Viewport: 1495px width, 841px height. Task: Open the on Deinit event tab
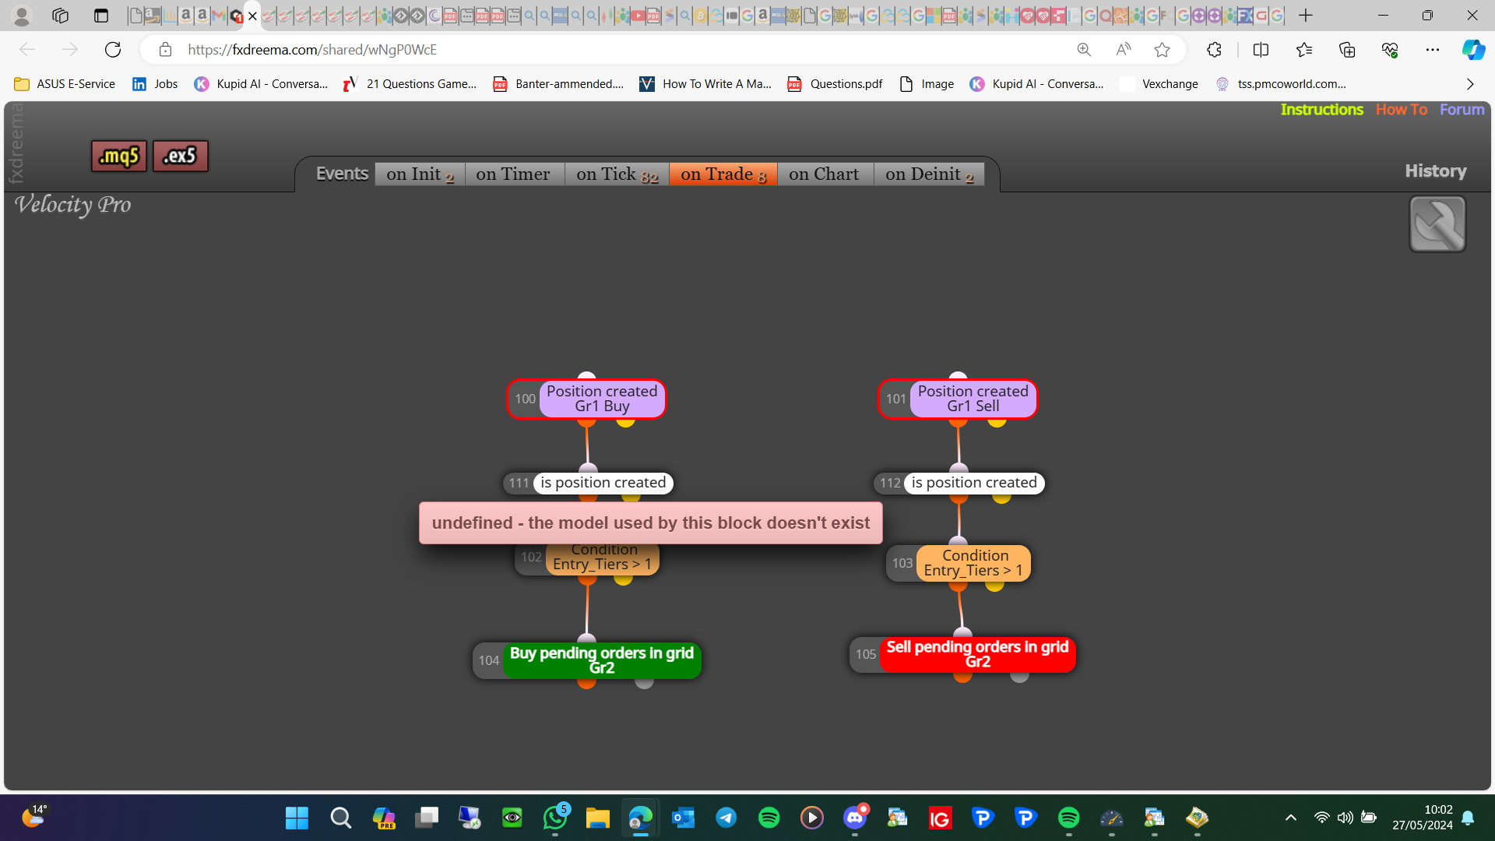(x=929, y=174)
